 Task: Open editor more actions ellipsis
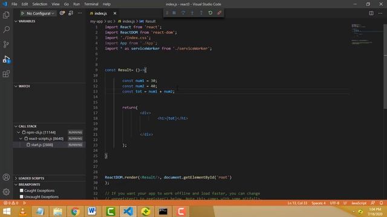coord(380,13)
